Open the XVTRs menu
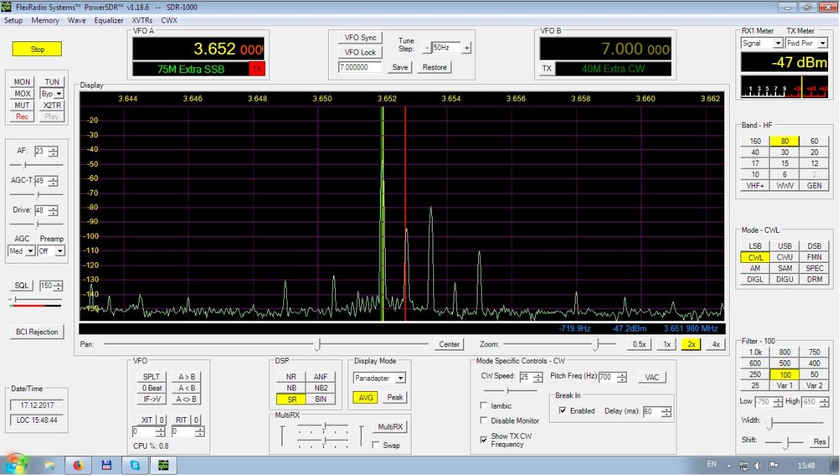The width and height of the screenshot is (840, 476). point(142,20)
